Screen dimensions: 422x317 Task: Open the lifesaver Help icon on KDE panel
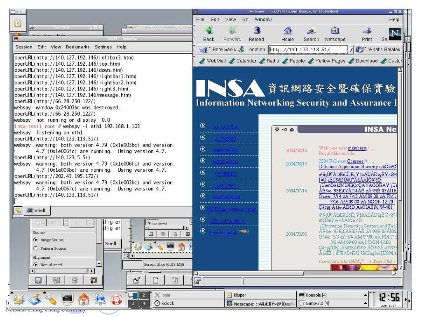[x=117, y=299]
